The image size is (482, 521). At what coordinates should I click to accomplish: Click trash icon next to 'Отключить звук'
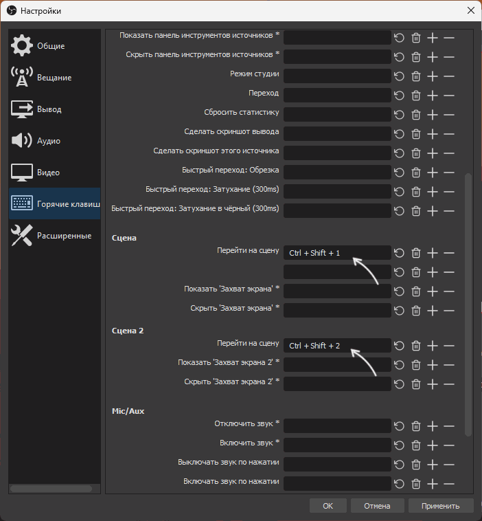[x=415, y=426]
